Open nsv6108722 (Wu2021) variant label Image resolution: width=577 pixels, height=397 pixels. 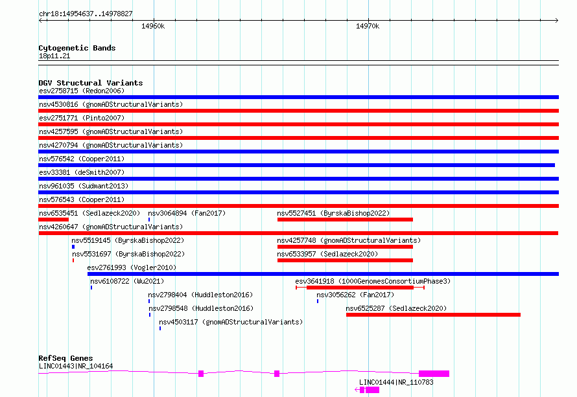[127, 281]
